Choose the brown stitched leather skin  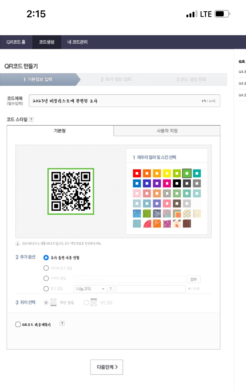click(x=187, y=223)
